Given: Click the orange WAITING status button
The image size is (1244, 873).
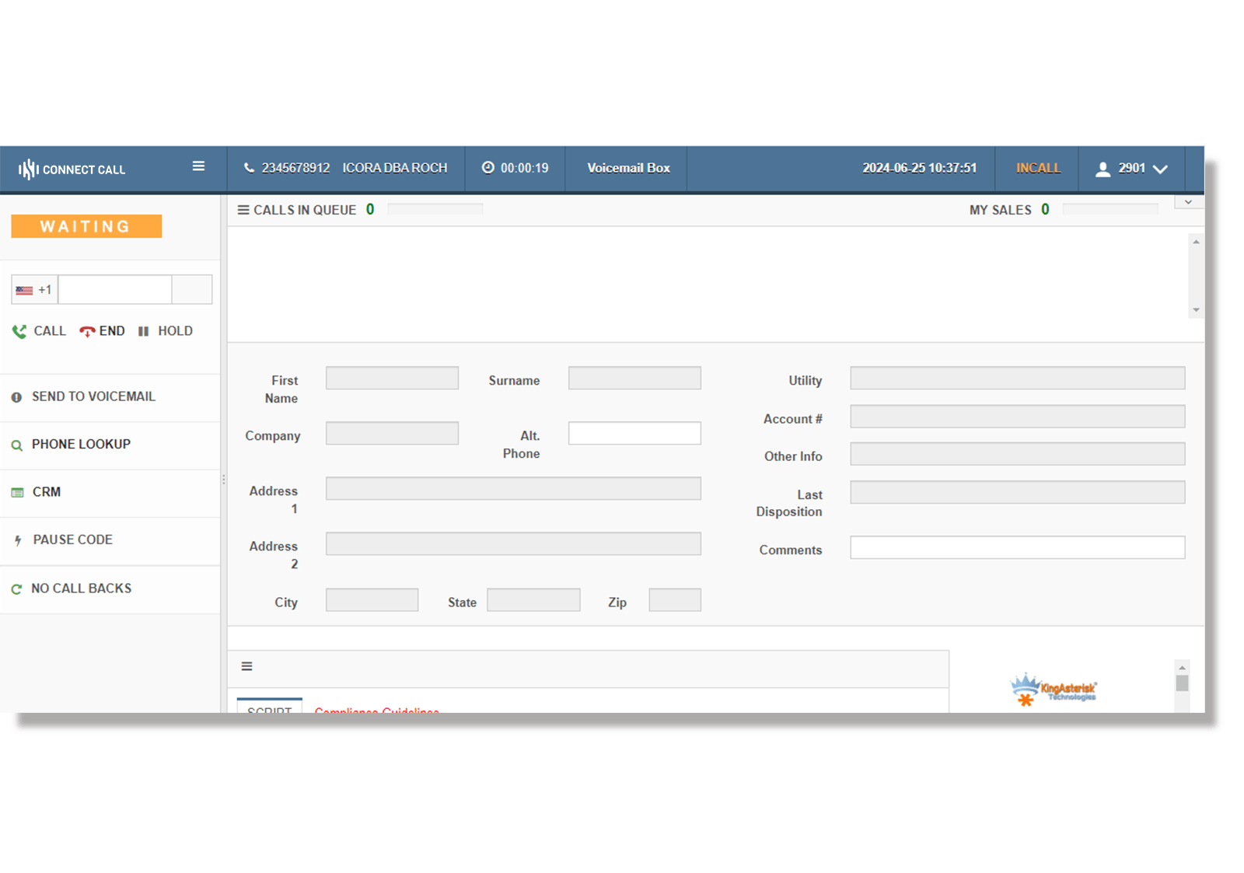Looking at the screenshot, I should click(86, 226).
